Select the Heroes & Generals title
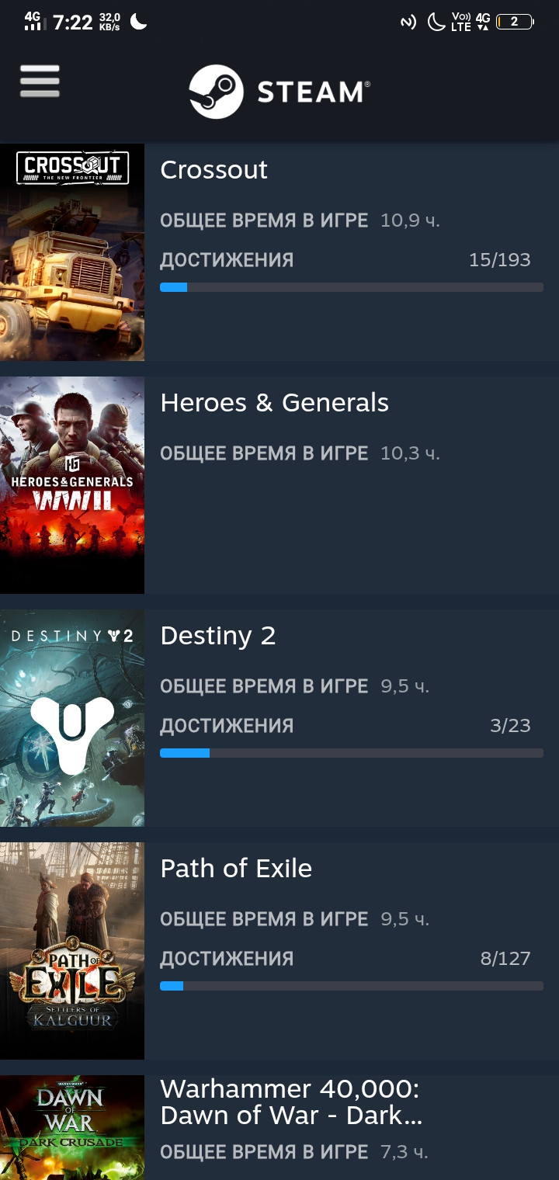The height and width of the screenshot is (1180, 559). (274, 403)
